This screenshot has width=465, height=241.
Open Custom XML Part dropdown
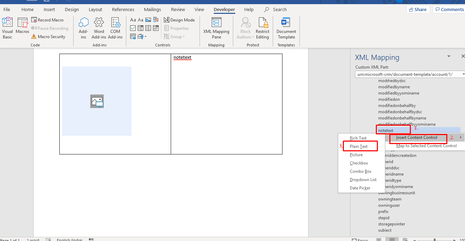pos(410,74)
